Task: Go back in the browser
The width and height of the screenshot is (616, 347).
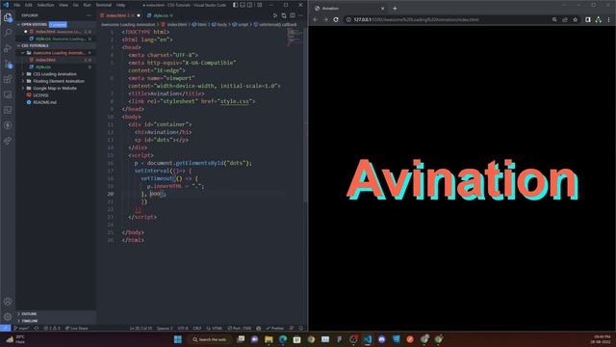Action: (x=315, y=19)
